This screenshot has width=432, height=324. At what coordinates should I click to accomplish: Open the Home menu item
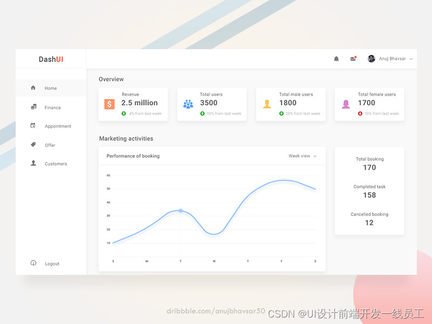click(x=51, y=88)
